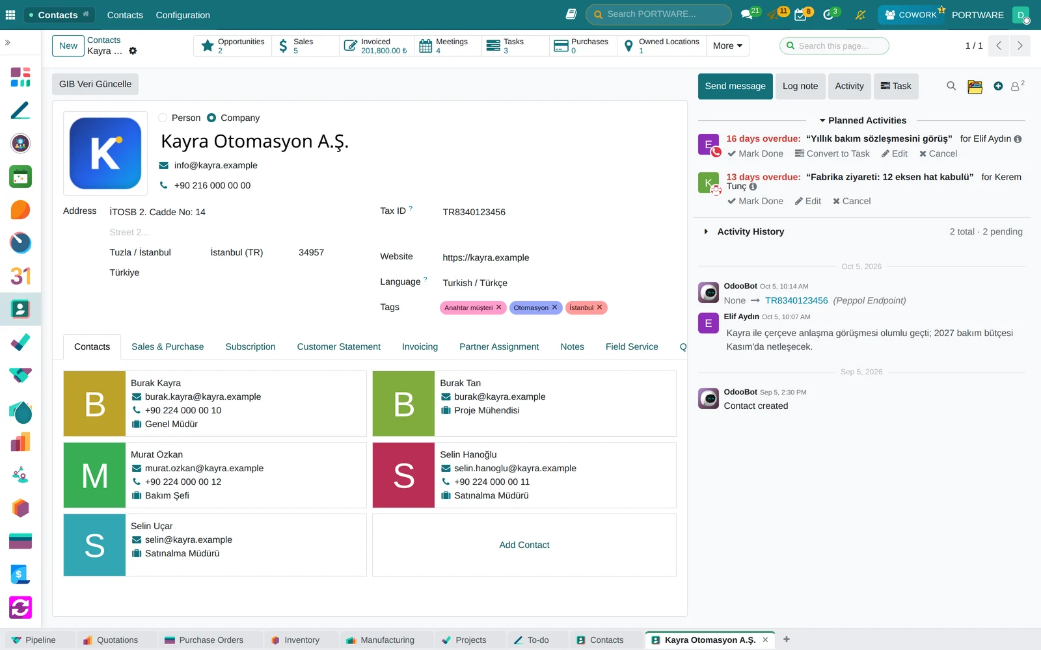Switch to the Sales & Purchase tab
The image size is (1041, 650).
click(x=167, y=346)
